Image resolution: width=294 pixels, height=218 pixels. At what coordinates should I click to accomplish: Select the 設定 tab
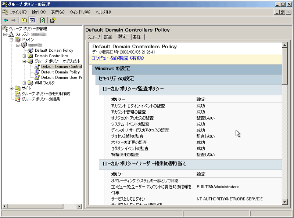(x=123, y=37)
